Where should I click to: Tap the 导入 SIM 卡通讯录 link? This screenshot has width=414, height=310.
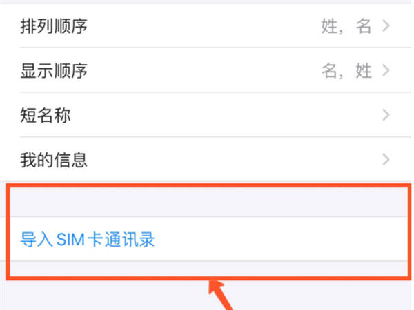(x=88, y=240)
